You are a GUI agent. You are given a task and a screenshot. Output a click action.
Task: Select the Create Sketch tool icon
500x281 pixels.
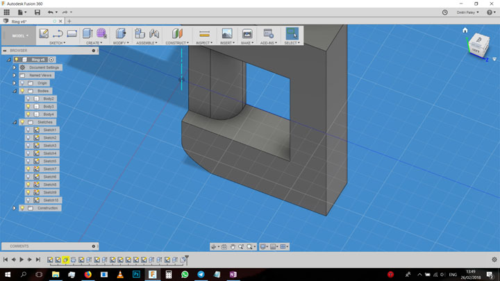click(x=44, y=33)
